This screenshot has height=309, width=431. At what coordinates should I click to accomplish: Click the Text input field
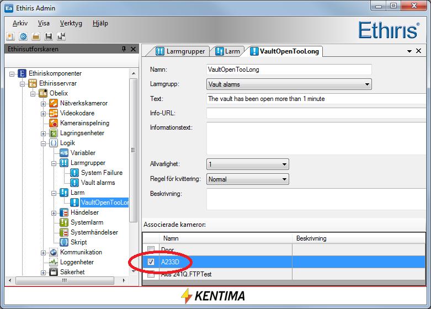coord(316,99)
